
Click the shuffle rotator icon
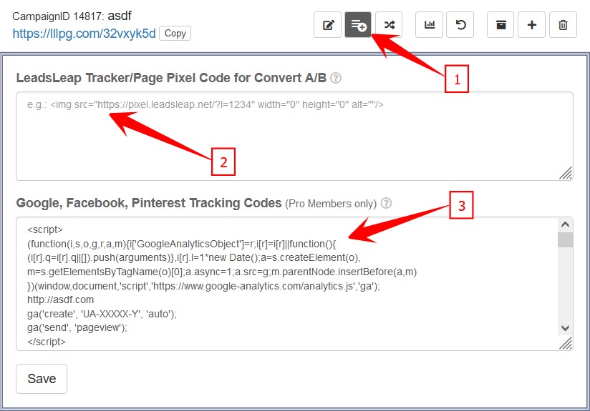coord(389,25)
